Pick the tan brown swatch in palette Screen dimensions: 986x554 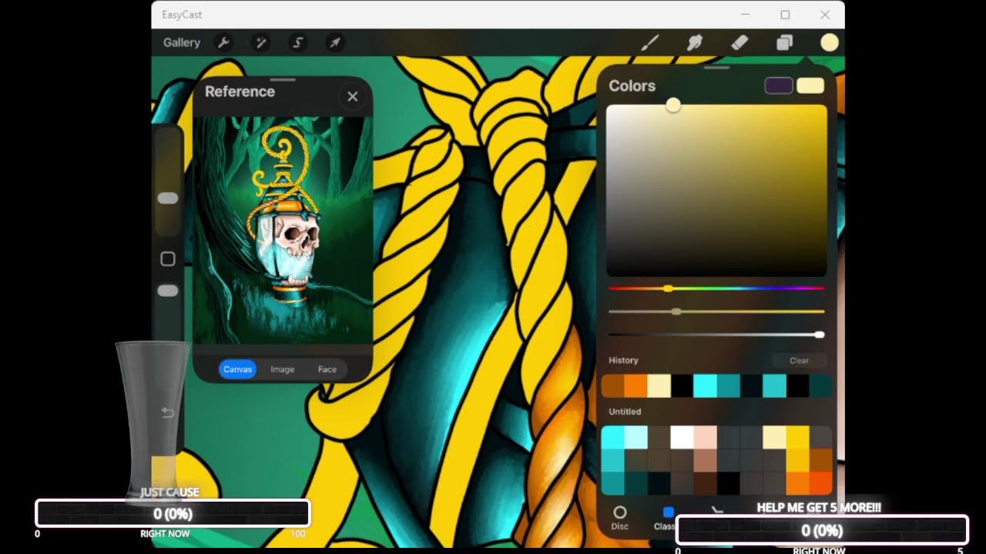[705, 461]
